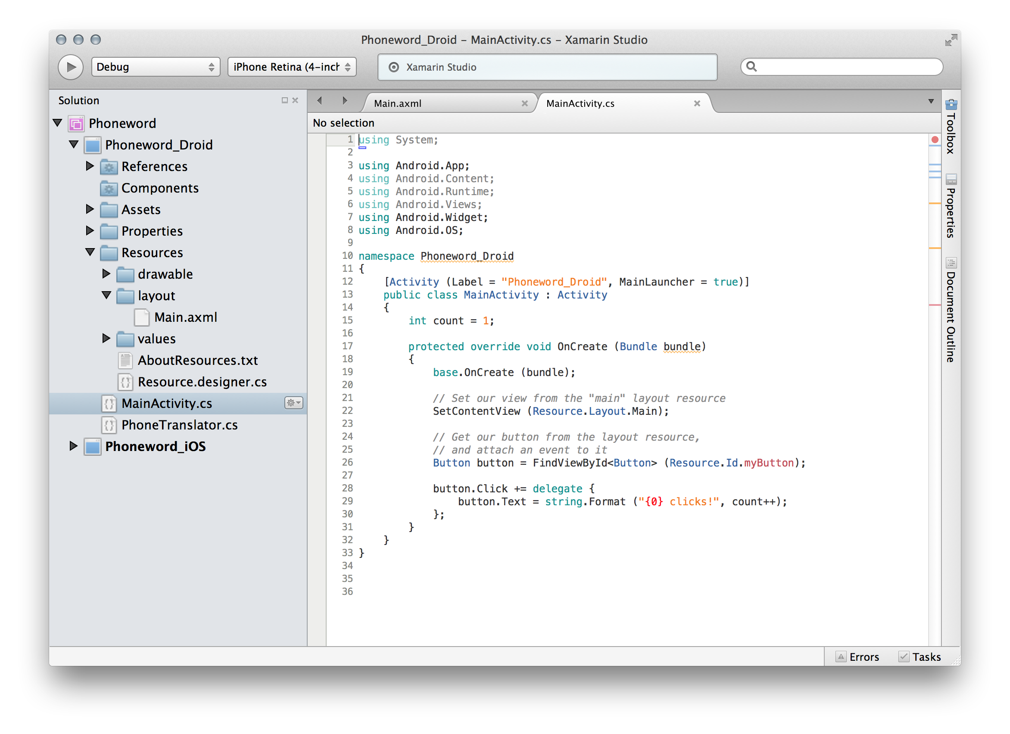The image size is (1010, 734).
Task: Close the MainActivity.cs tab
Action: (697, 104)
